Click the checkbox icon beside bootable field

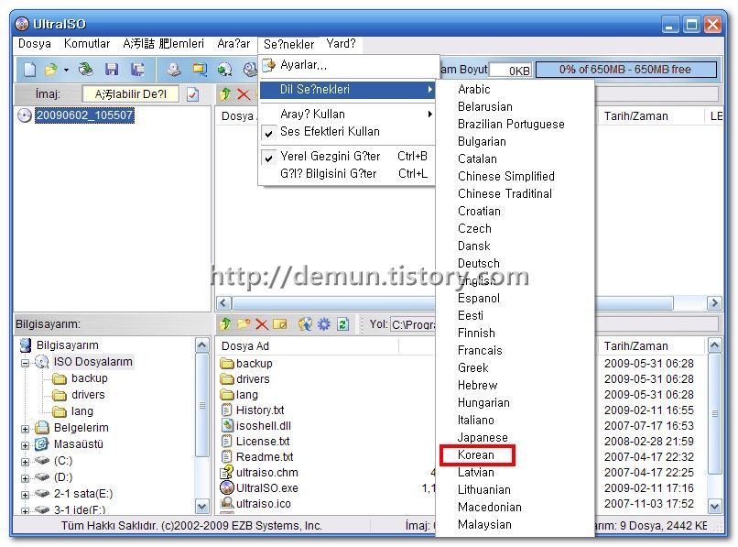pos(192,94)
